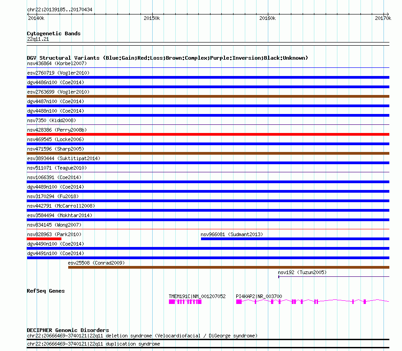402x351 pixels.
Task: Click nsv192 (Tuzun2005) label
Action: pos(302,272)
